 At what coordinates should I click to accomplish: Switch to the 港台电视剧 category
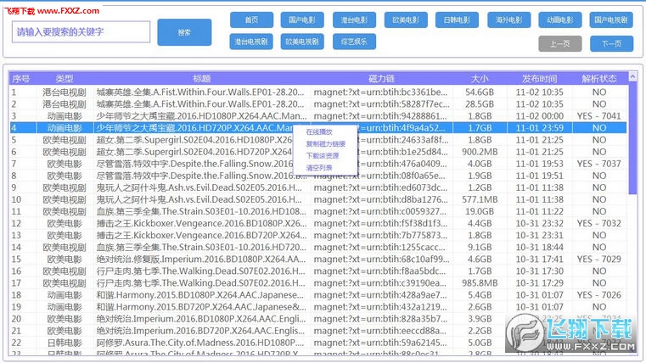[251, 42]
